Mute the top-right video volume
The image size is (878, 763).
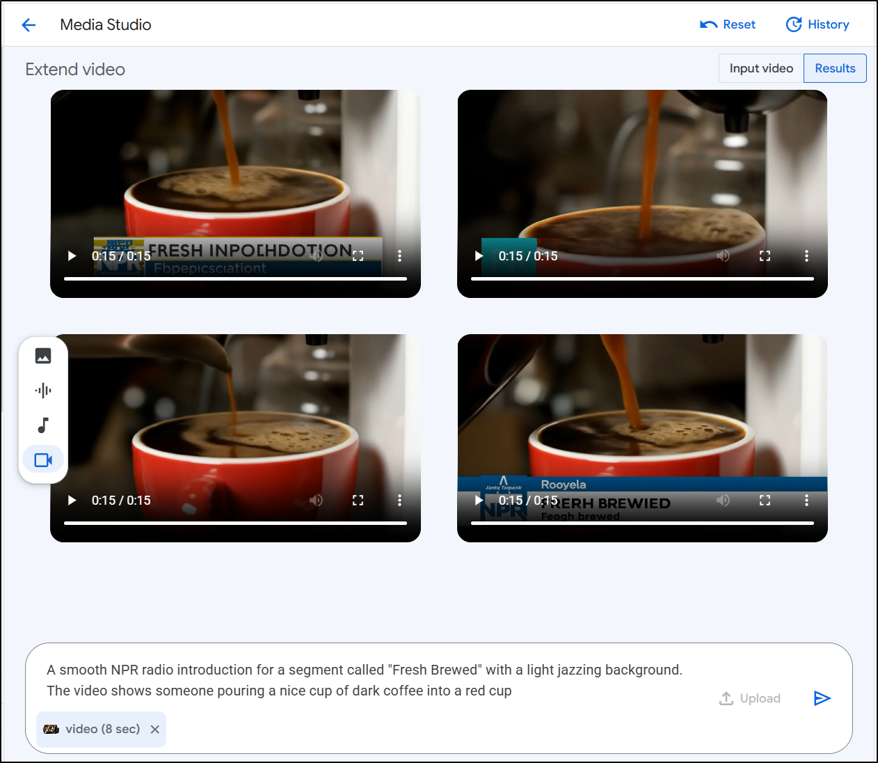(724, 255)
